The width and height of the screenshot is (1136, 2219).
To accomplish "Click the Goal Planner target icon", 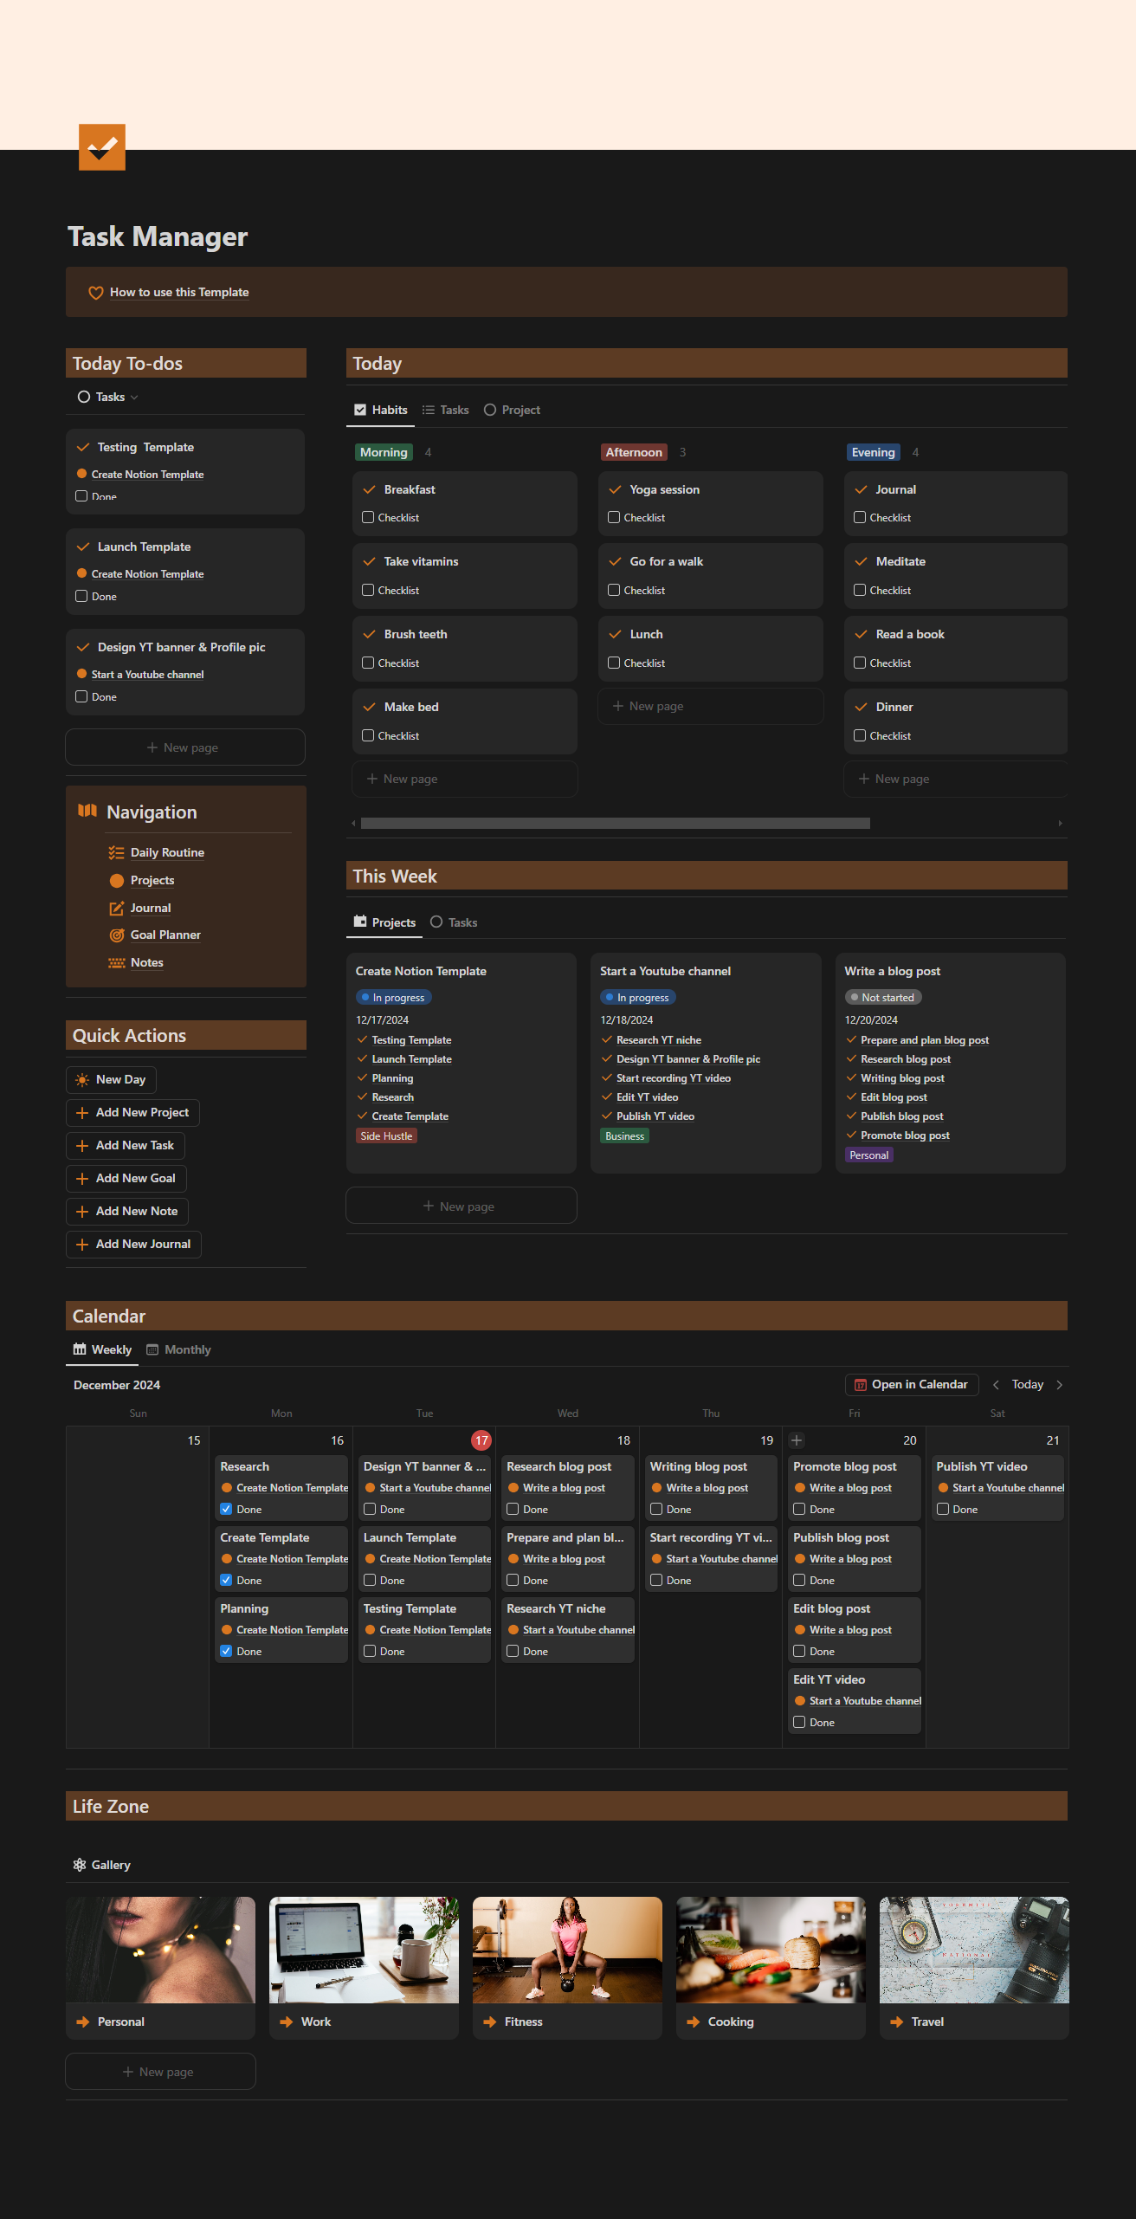I will click(116, 935).
